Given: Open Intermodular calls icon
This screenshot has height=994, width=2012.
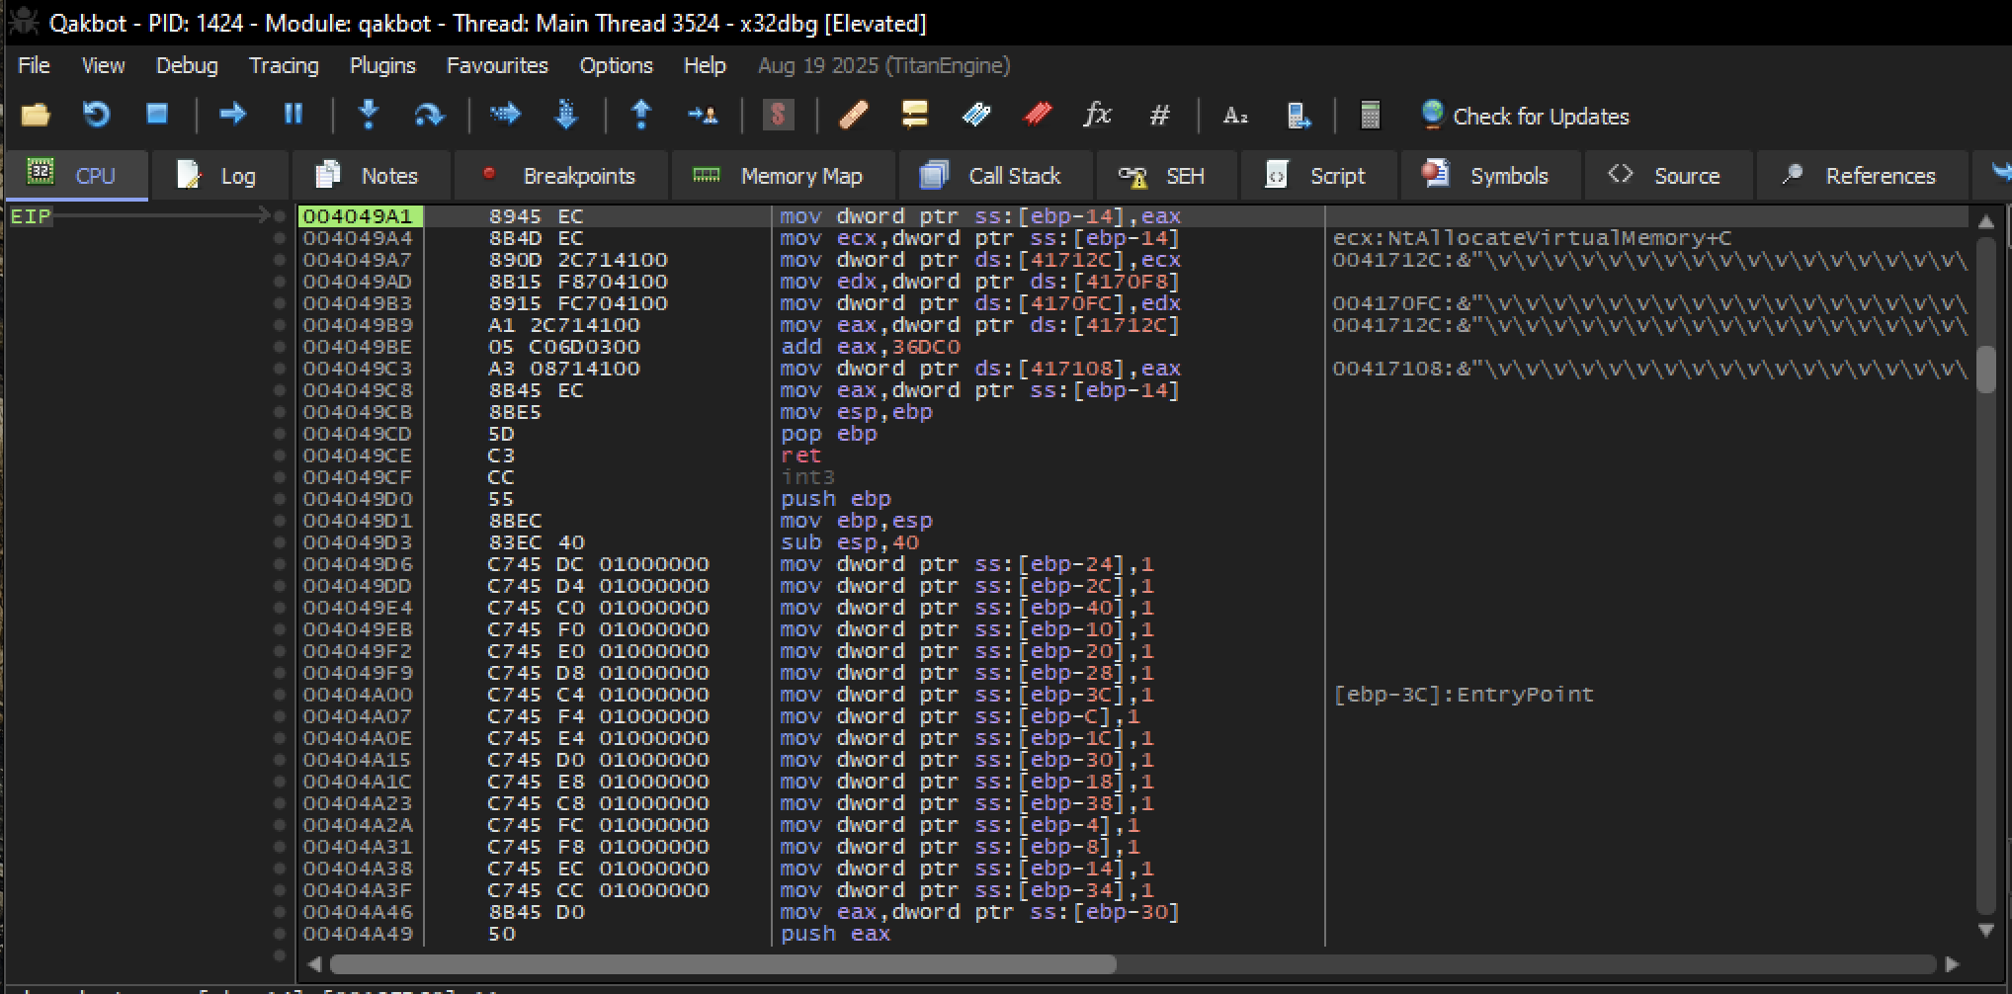Looking at the screenshot, I should click(x=1299, y=116).
